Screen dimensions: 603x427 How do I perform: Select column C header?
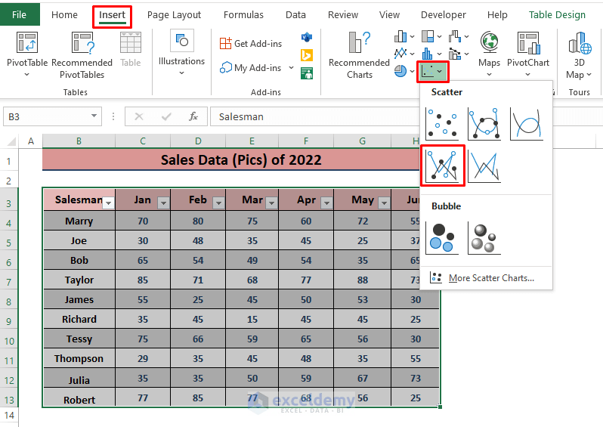(x=143, y=141)
